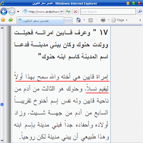Screen dimensions: 143x143
Task: Select the تفسير سفر التكوين tab
Action: tap(40, 21)
